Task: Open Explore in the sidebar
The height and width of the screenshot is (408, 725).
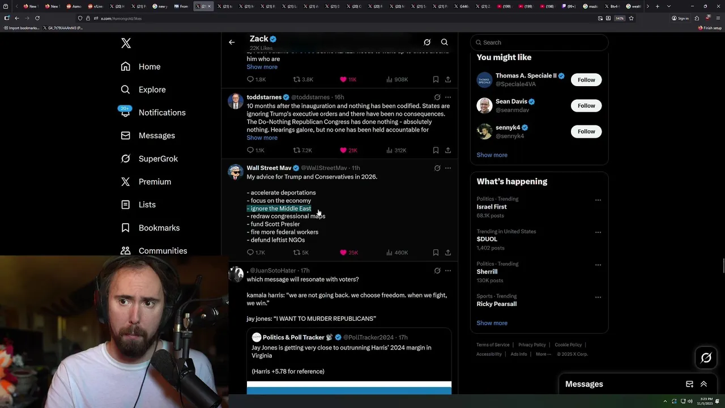Action: (143, 90)
